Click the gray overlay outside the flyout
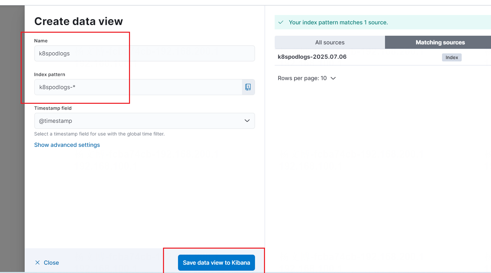Screen dimensions: 491x273 coord(12,133)
